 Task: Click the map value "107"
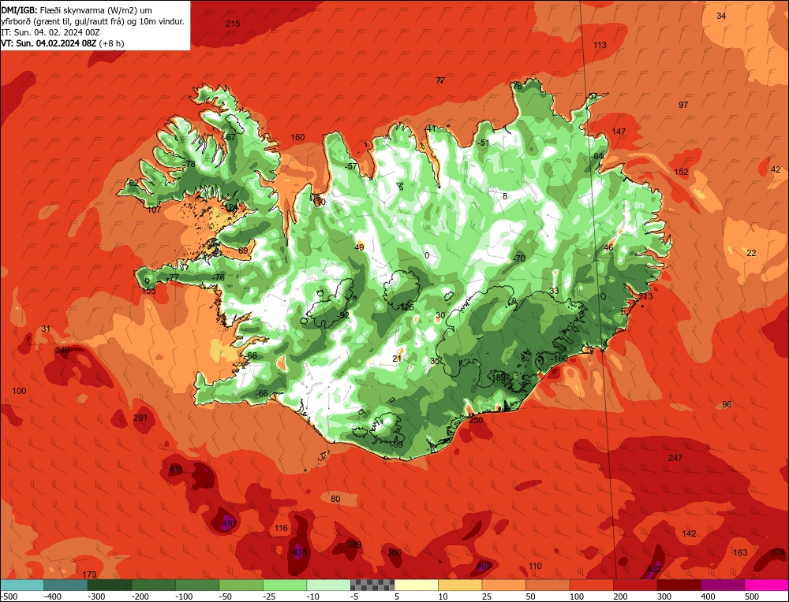click(154, 210)
